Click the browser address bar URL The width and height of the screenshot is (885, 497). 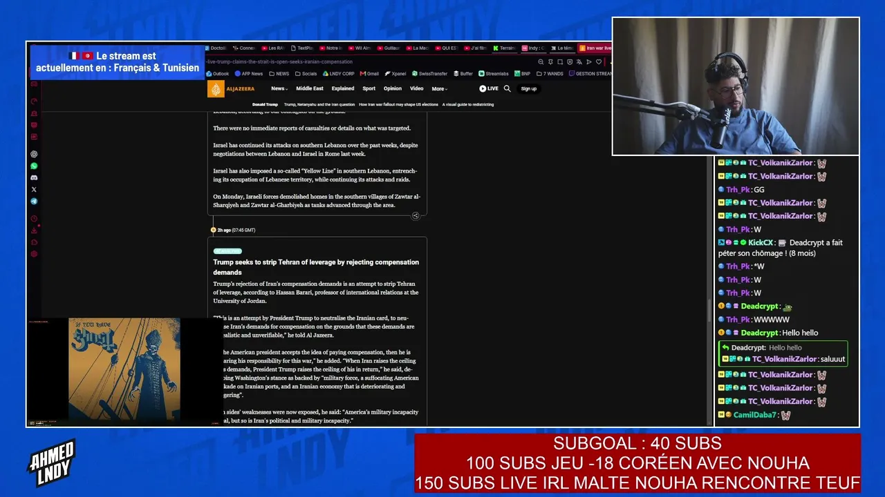point(279,61)
